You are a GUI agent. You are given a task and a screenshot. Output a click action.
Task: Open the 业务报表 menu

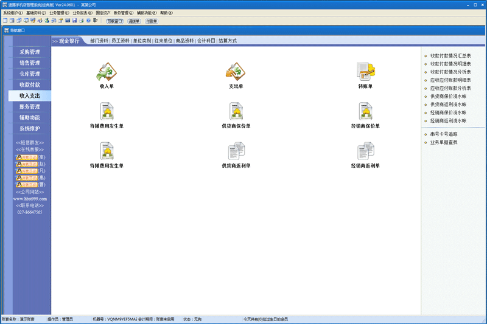click(83, 13)
